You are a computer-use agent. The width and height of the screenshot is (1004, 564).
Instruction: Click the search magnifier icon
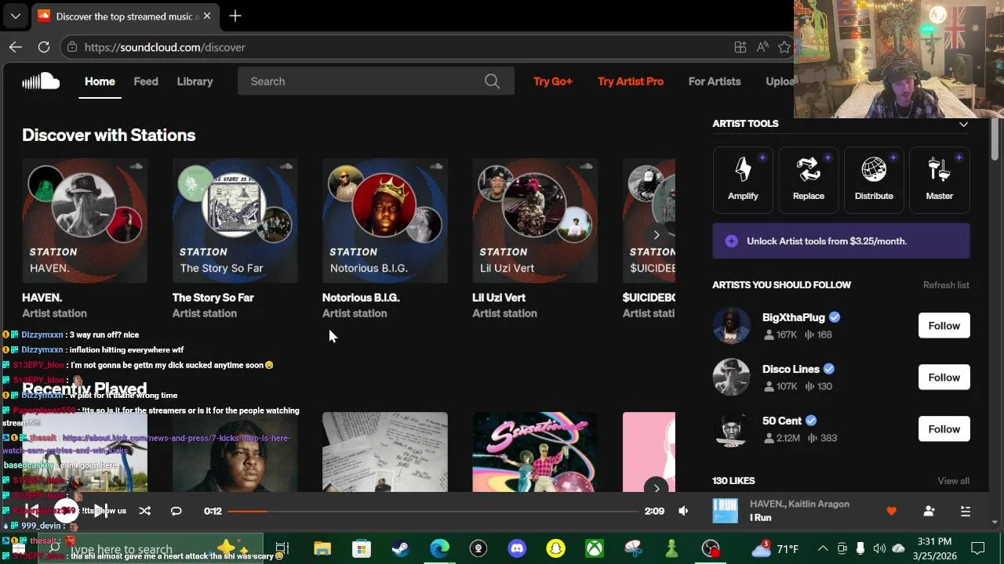pyautogui.click(x=492, y=81)
